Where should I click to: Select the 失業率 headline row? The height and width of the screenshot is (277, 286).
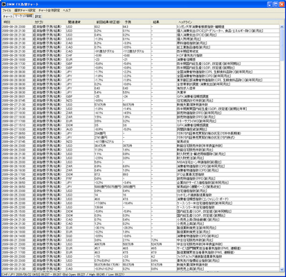[x=182, y=92]
